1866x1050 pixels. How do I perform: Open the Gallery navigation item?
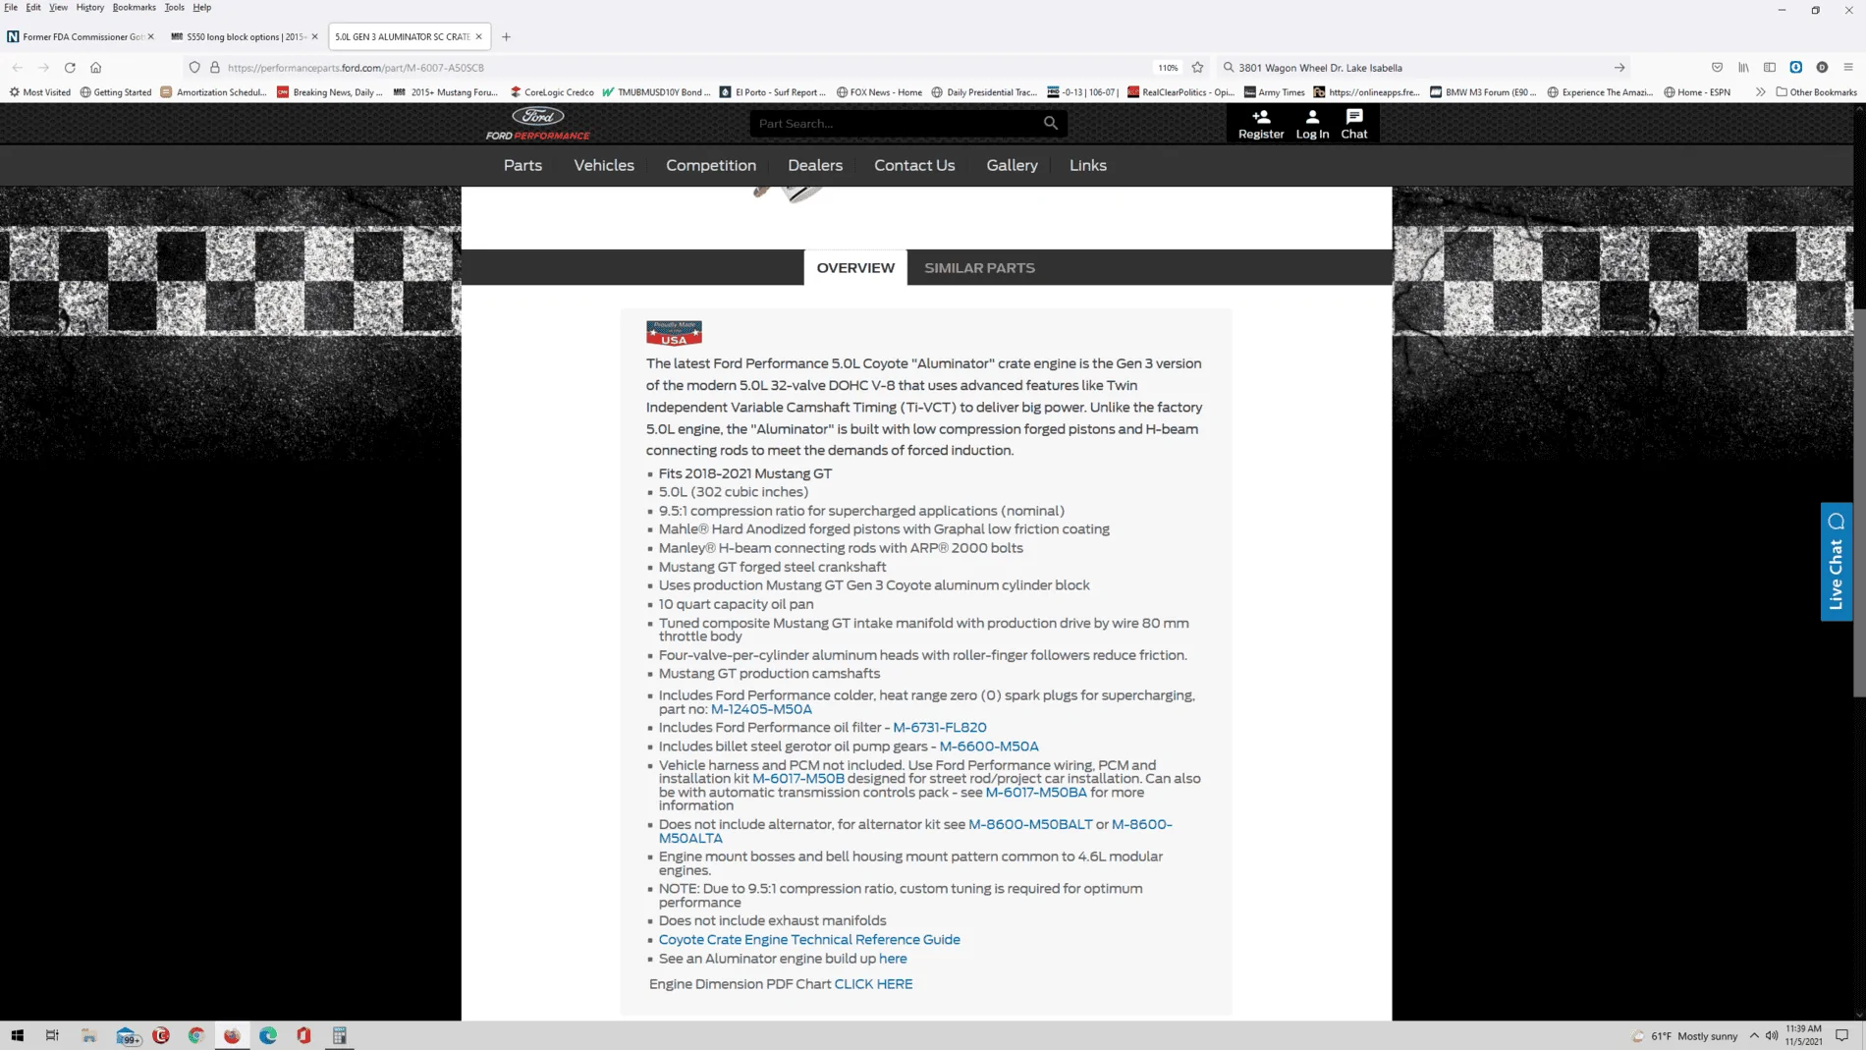(x=1012, y=165)
